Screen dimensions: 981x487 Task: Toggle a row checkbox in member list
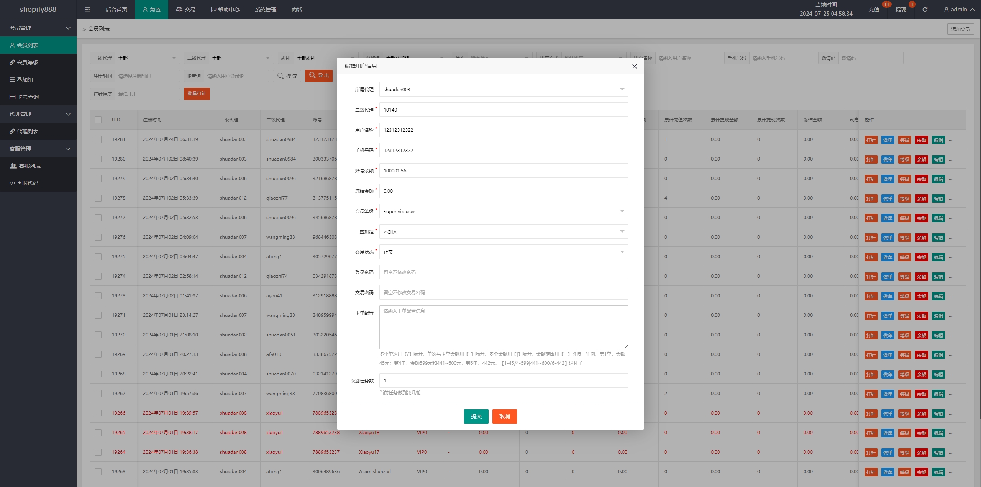98,139
